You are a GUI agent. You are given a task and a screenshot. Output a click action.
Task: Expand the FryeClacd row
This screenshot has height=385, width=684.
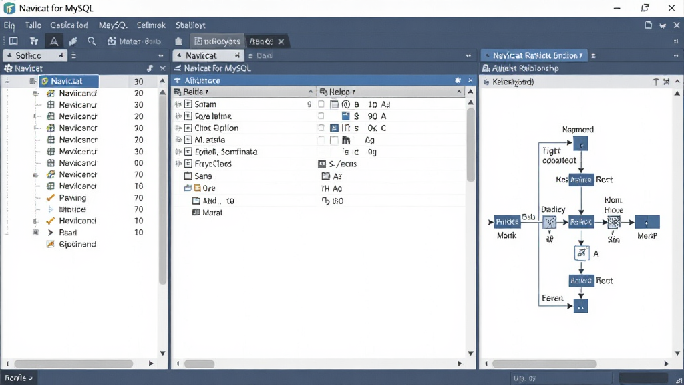[178, 164]
